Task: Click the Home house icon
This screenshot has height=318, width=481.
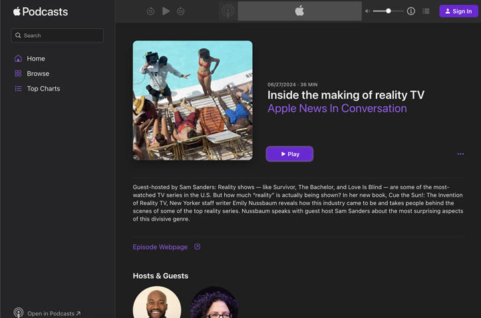Action: tap(18, 58)
